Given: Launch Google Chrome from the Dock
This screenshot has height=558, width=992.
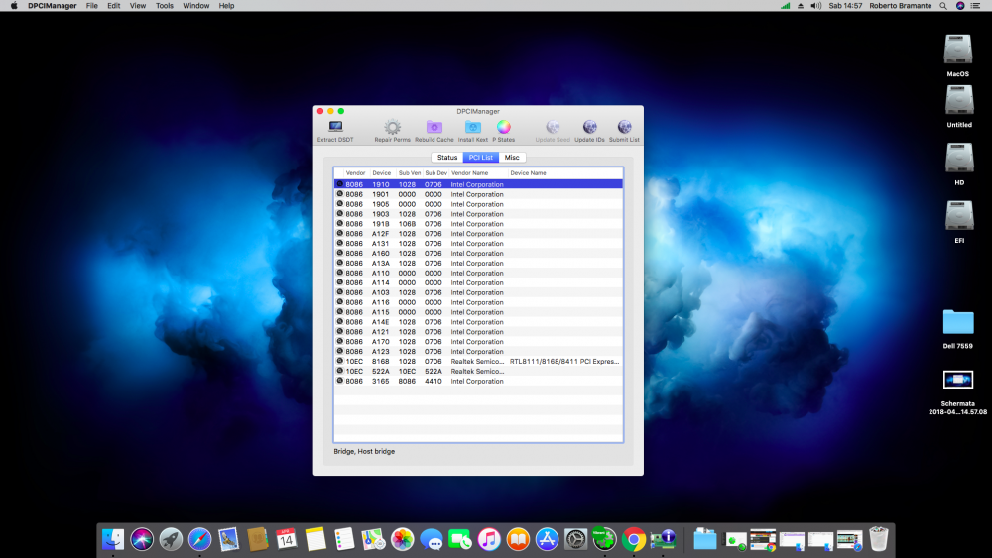Looking at the screenshot, I should tap(633, 540).
